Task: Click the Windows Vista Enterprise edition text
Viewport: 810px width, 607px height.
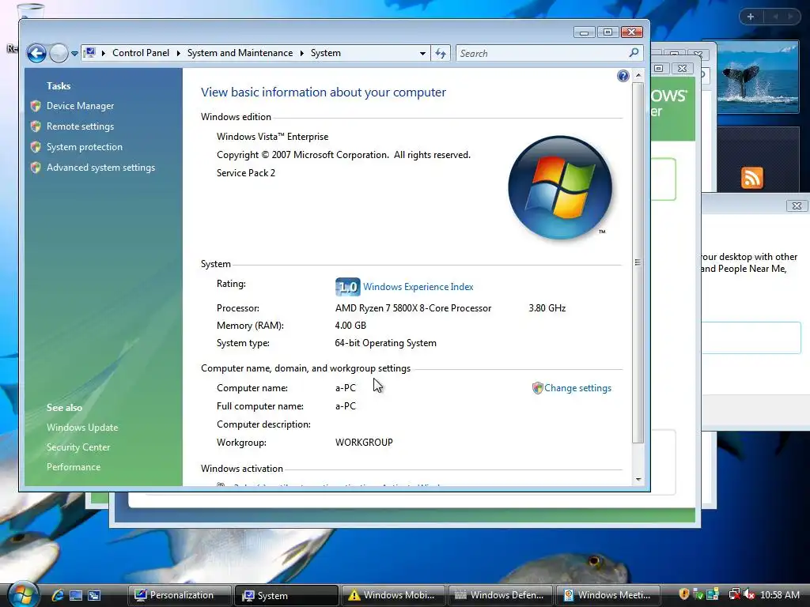Action: click(x=272, y=137)
